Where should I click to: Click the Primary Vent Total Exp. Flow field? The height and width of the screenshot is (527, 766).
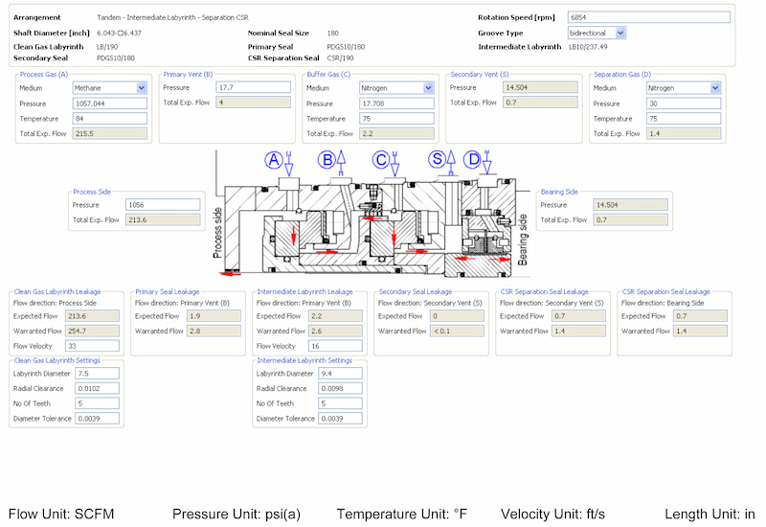[x=253, y=103]
